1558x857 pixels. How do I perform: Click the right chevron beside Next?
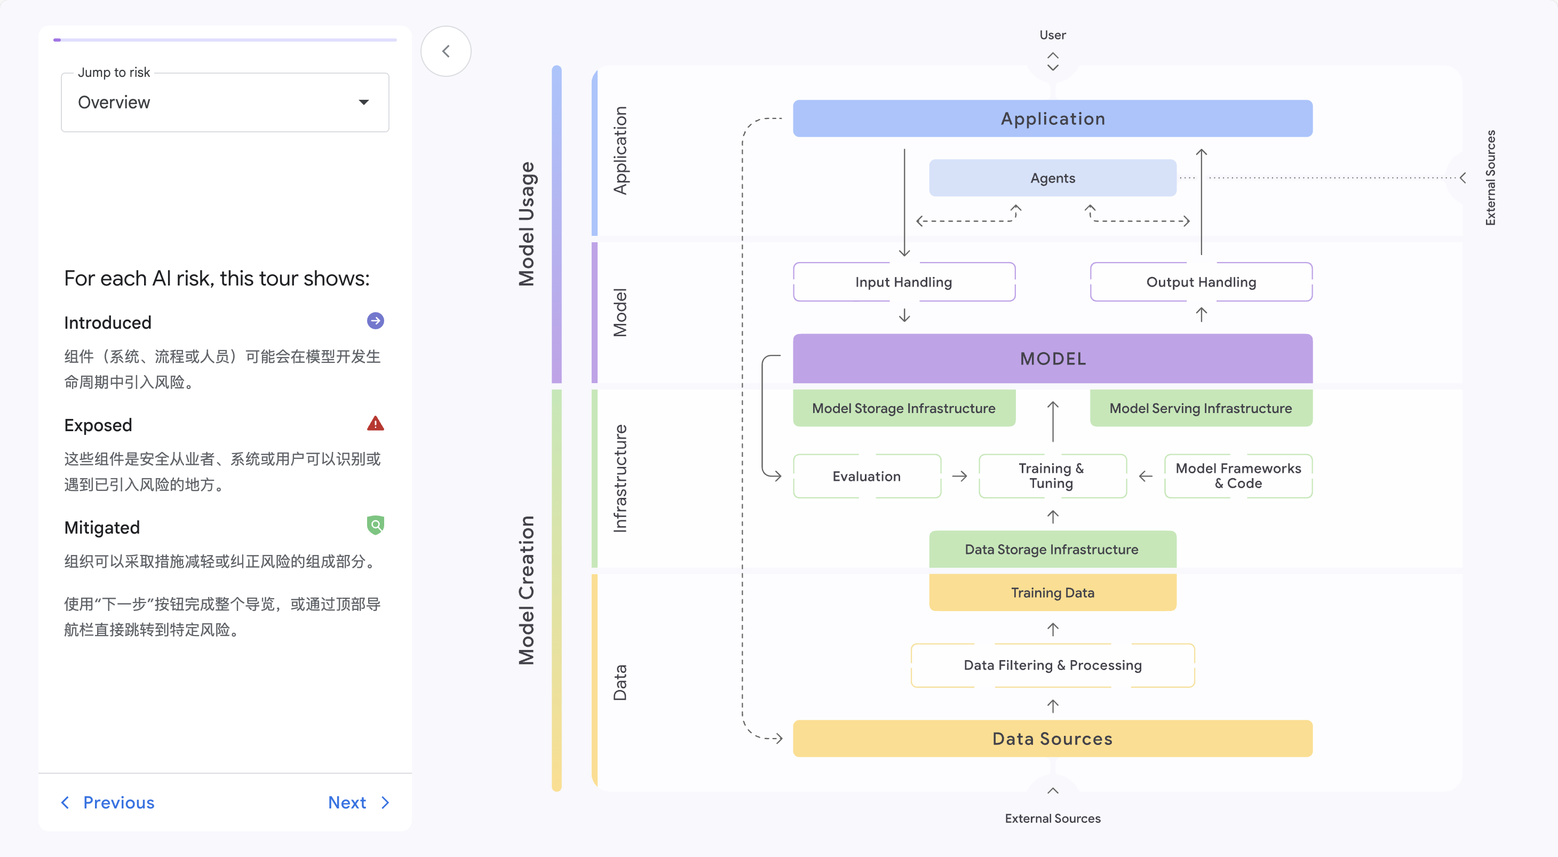click(385, 803)
